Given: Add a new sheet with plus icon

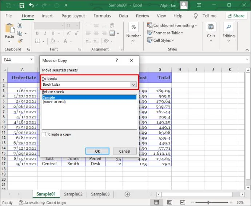Looking at the screenshot, I should click(127, 194).
